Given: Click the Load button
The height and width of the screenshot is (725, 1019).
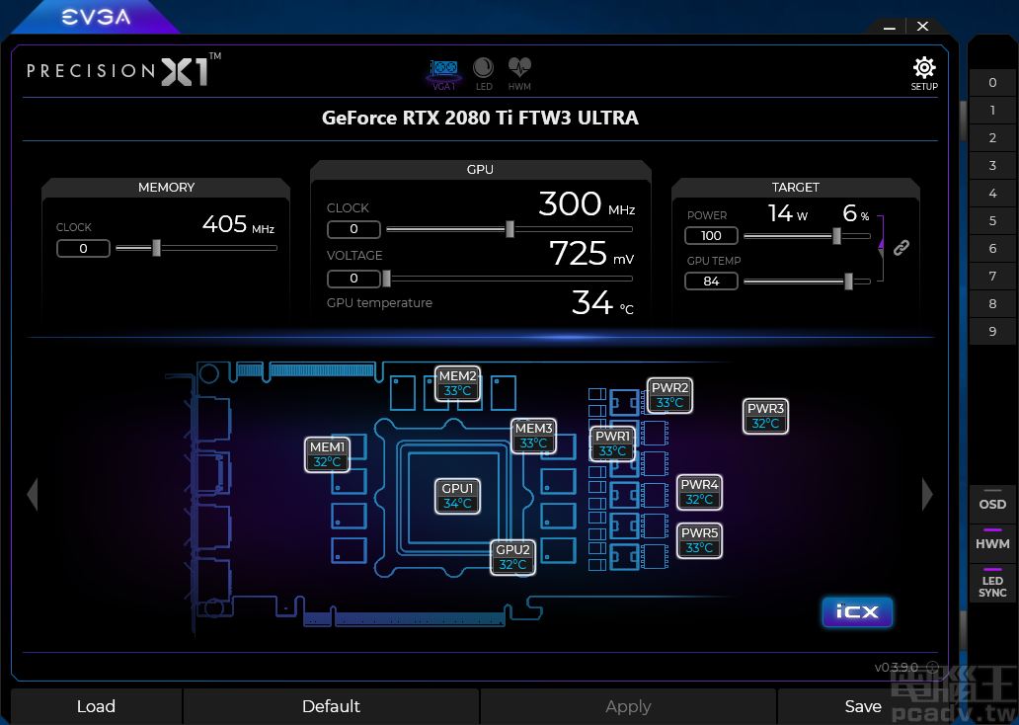Looking at the screenshot, I should pyautogui.click(x=96, y=706).
